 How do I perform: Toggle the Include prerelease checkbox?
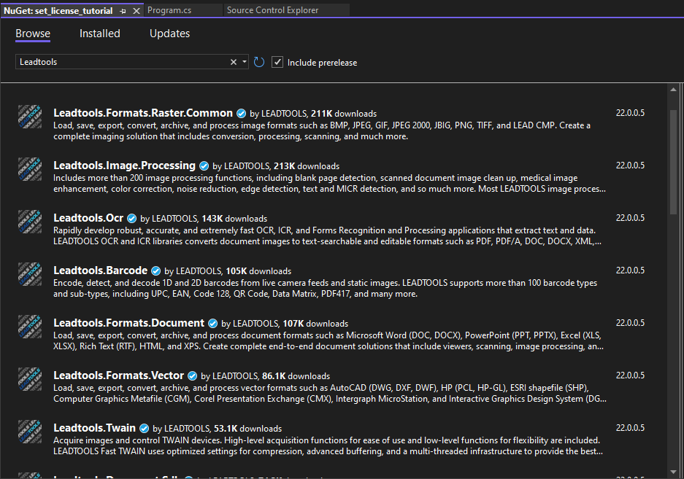[277, 62]
